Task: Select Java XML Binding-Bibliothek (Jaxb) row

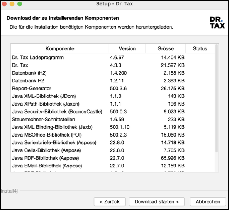Action: 113,127
